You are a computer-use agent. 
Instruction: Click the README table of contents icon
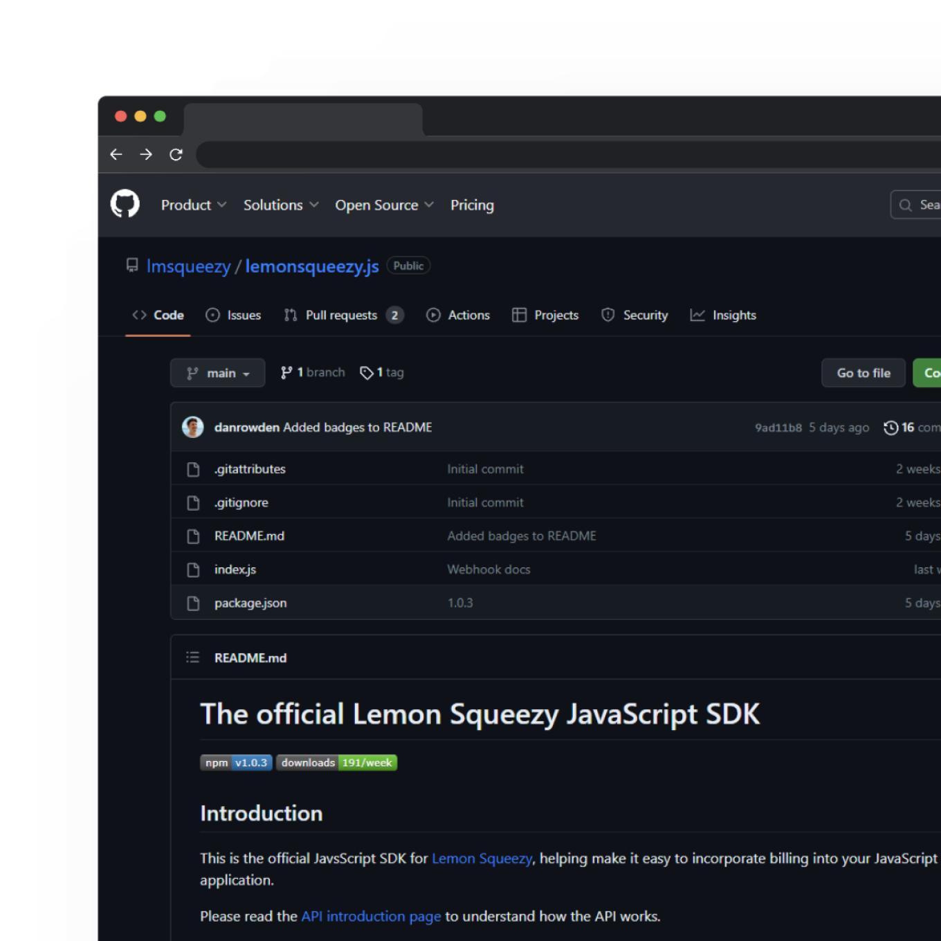click(x=193, y=657)
